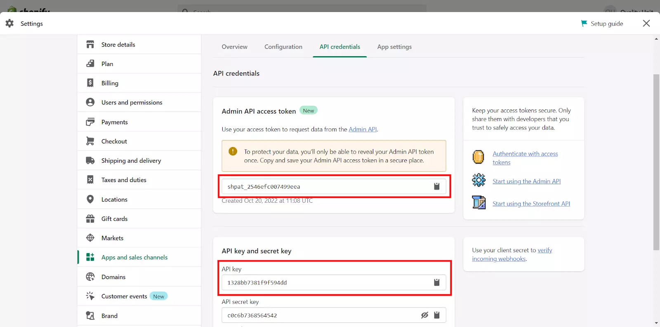Viewport: 660px width, 327px height.
Task: Toggle API secret key visibility
Action: click(x=424, y=315)
